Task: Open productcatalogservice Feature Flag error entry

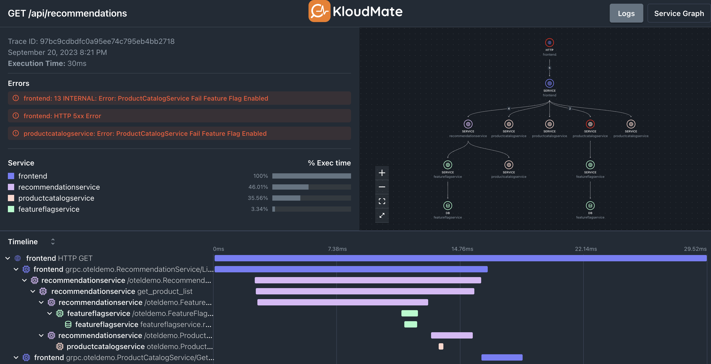Action: click(145, 133)
